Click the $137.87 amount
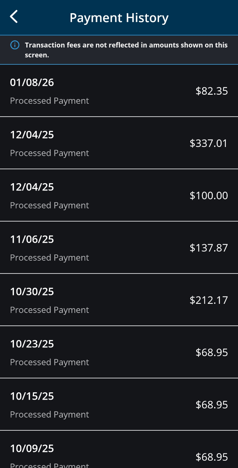The height and width of the screenshot is (468, 238). [x=208, y=248]
